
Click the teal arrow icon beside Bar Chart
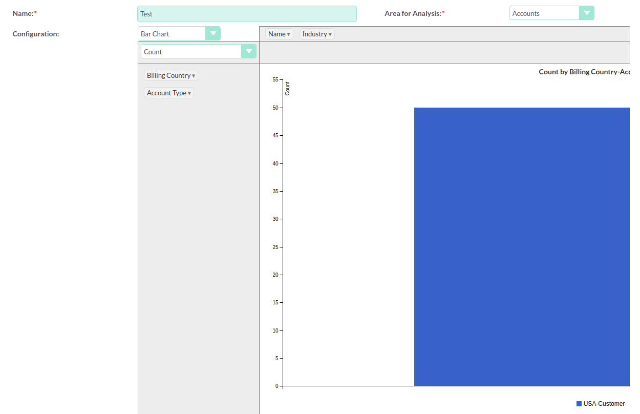214,33
